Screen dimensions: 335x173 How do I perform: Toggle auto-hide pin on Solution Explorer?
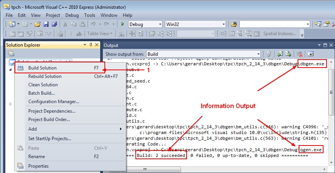[91, 45]
